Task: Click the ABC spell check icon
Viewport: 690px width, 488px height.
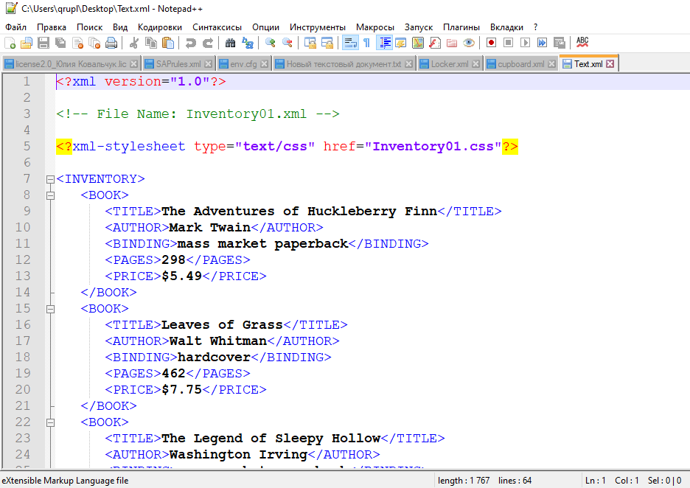Action: click(582, 43)
